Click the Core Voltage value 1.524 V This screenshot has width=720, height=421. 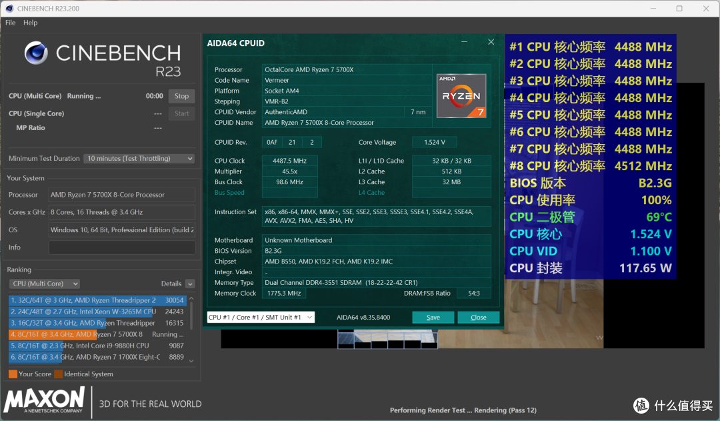point(435,143)
